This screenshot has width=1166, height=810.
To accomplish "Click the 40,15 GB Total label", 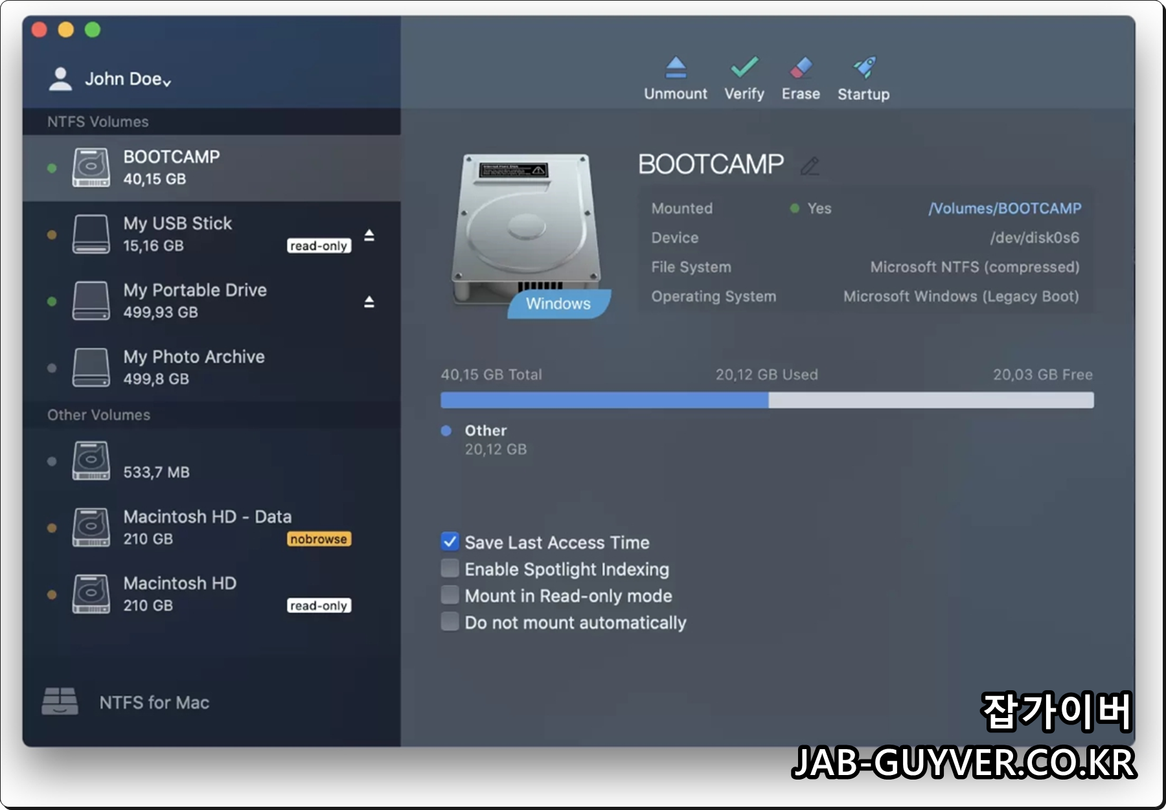I will point(492,374).
